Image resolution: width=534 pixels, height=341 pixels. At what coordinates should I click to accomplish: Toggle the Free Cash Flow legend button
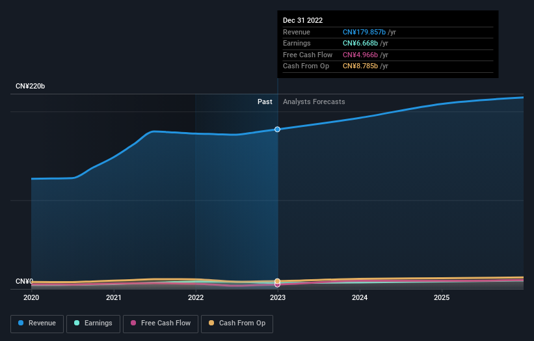coord(161,323)
